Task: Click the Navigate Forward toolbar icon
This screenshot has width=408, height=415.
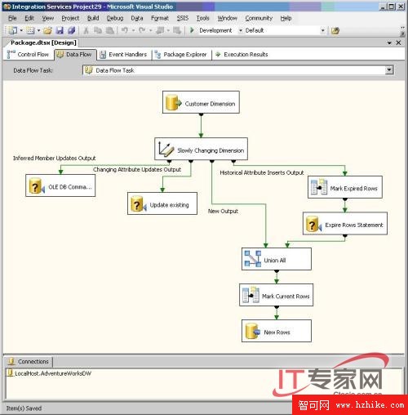Action: pos(177,30)
